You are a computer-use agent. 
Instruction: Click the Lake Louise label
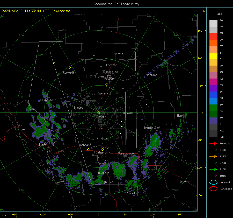coord(20,127)
